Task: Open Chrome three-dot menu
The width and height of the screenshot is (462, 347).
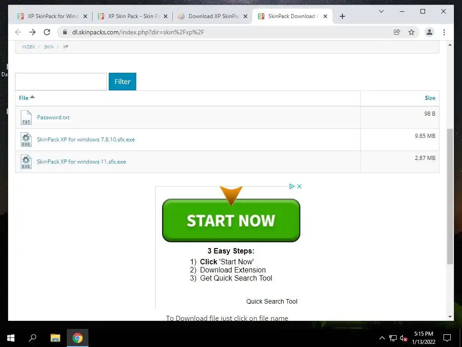Action: coord(444,32)
